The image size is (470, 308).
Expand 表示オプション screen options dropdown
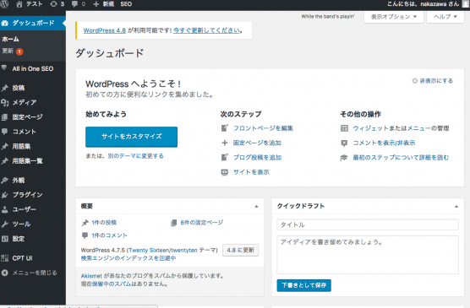coord(394,17)
